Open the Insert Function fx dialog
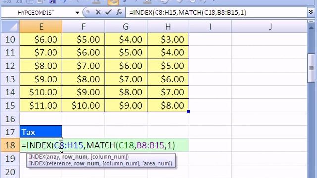The width and height of the screenshot is (317, 178). click(119, 12)
